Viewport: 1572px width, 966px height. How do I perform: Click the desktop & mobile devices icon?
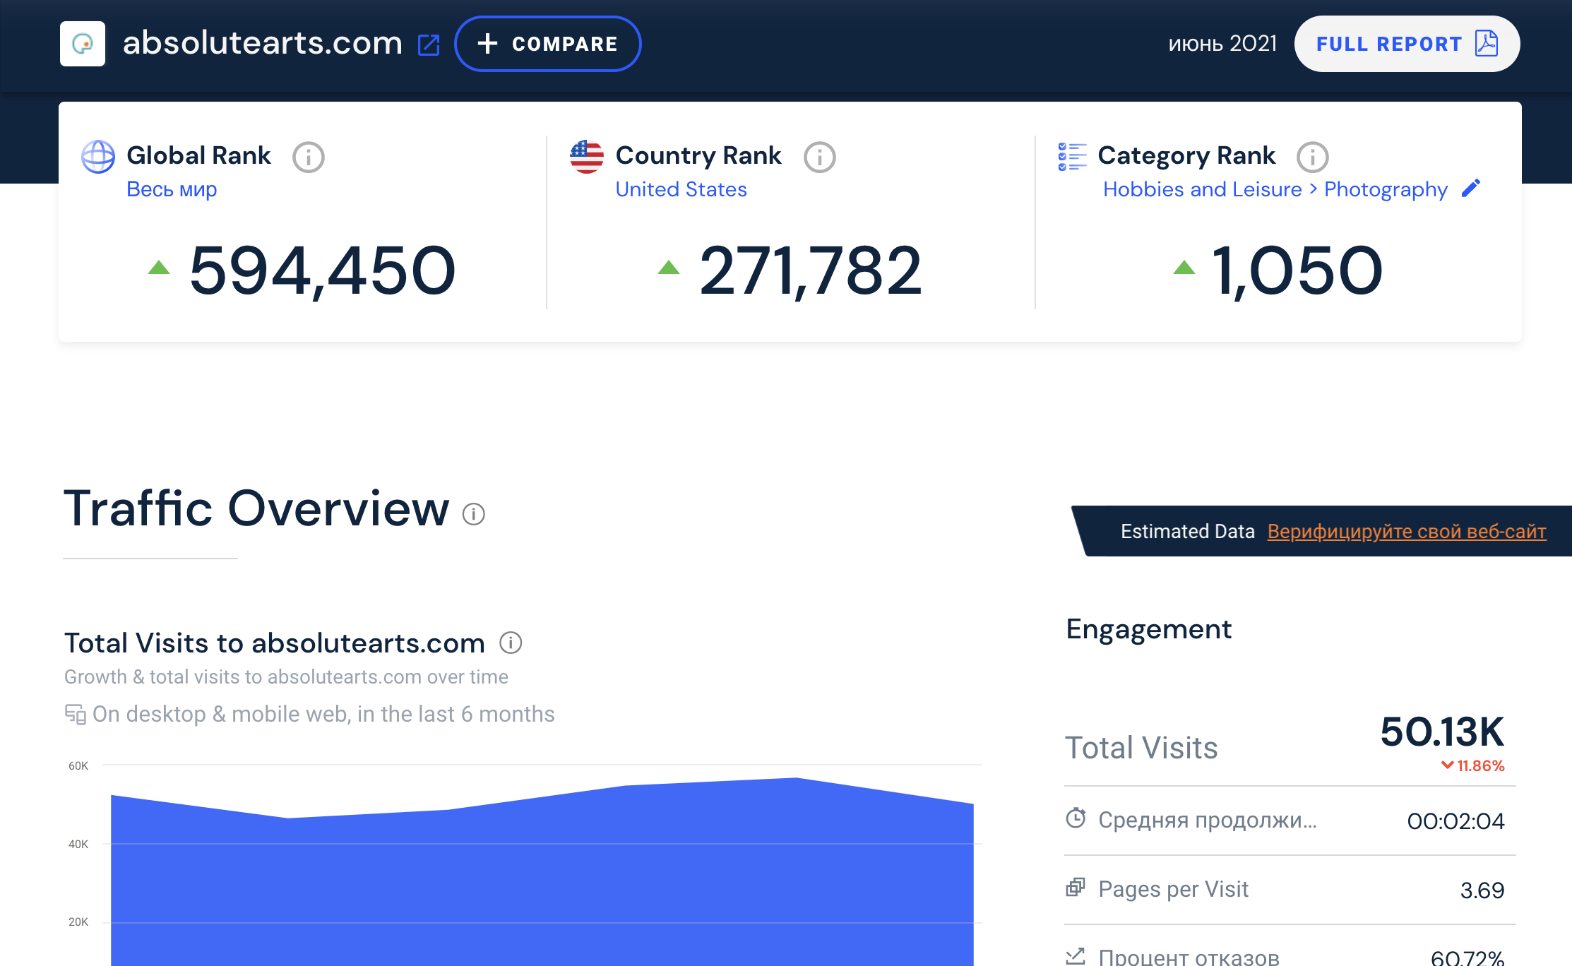click(x=76, y=714)
